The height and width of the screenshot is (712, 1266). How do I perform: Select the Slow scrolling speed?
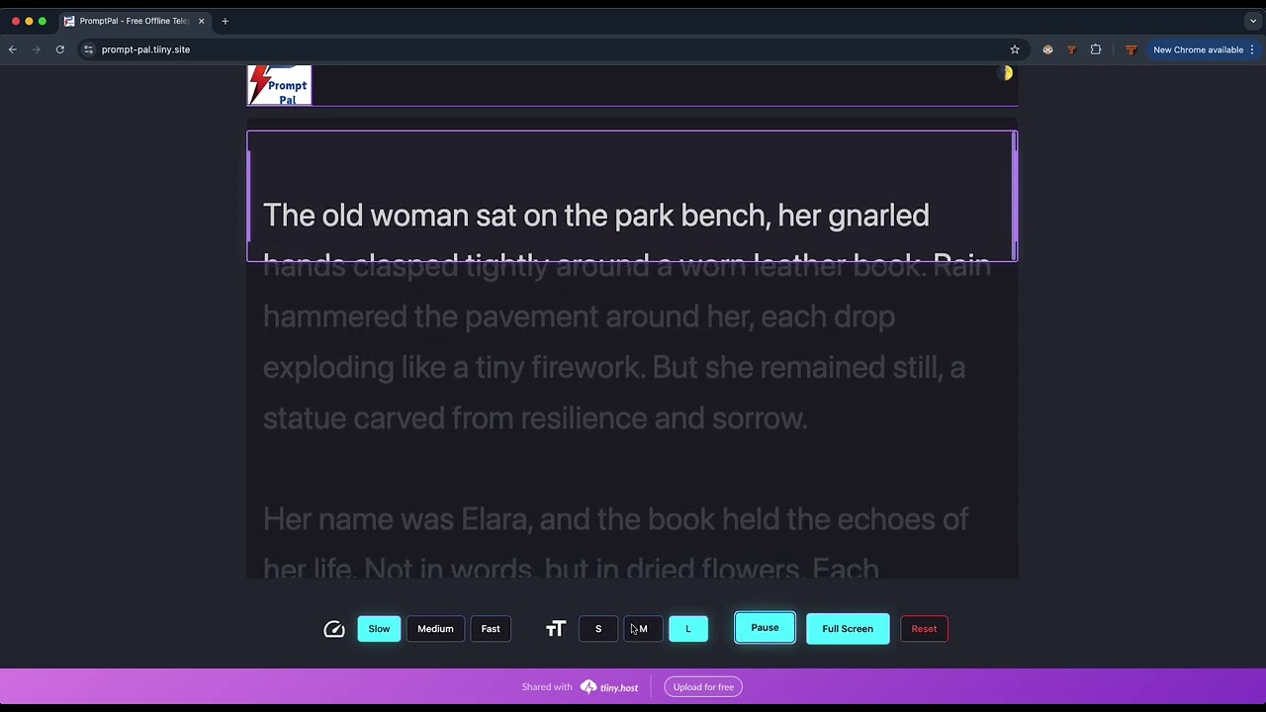click(379, 628)
